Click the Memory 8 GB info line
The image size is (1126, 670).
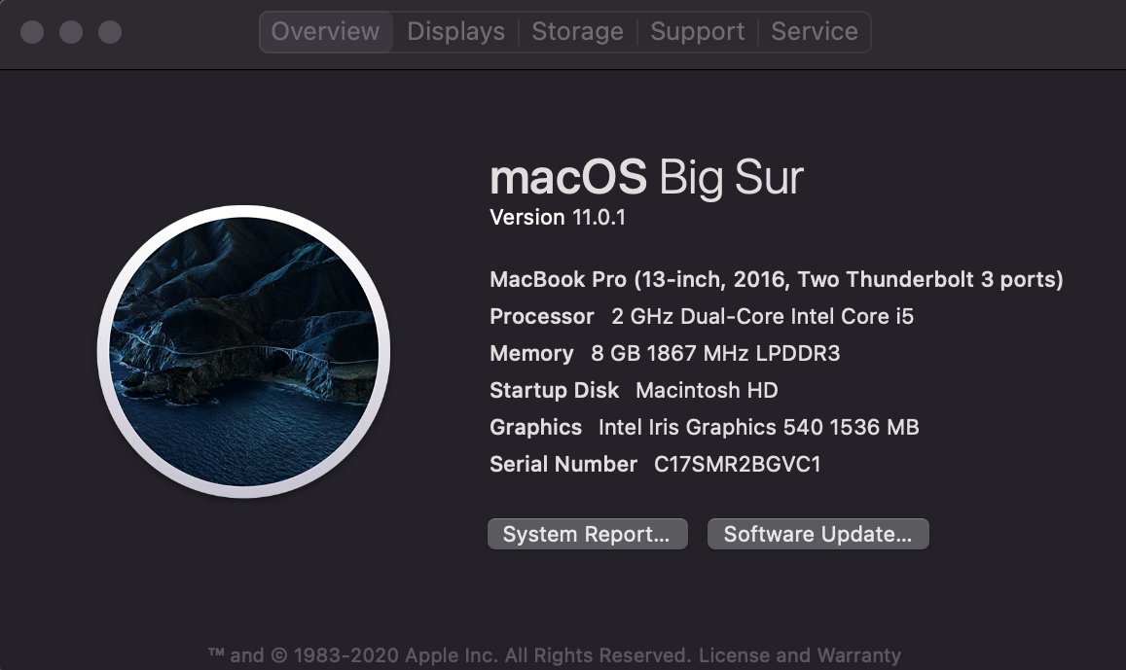[x=665, y=354]
